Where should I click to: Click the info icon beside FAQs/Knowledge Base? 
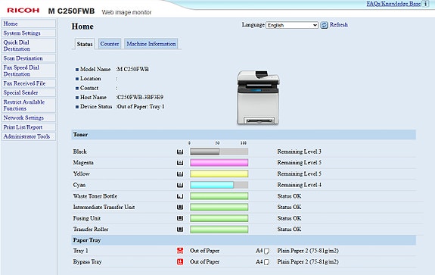[425, 4]
